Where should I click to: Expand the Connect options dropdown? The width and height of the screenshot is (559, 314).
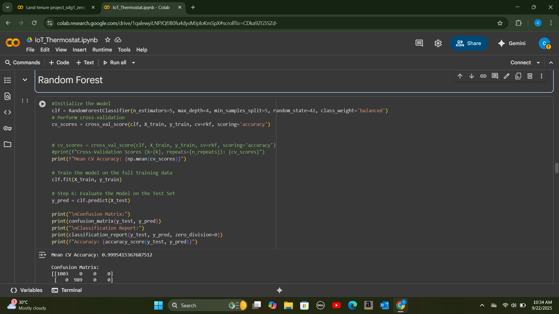538,63
